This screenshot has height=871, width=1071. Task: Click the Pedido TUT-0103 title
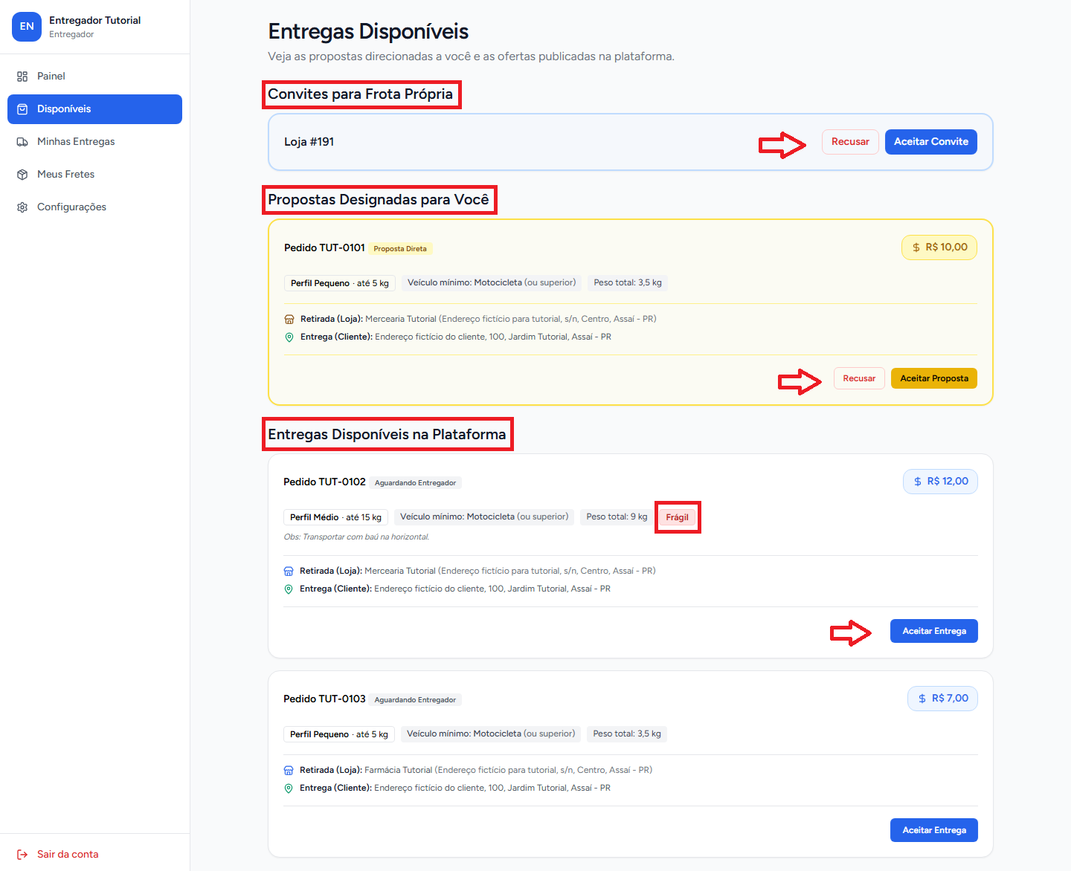(324, 699)
